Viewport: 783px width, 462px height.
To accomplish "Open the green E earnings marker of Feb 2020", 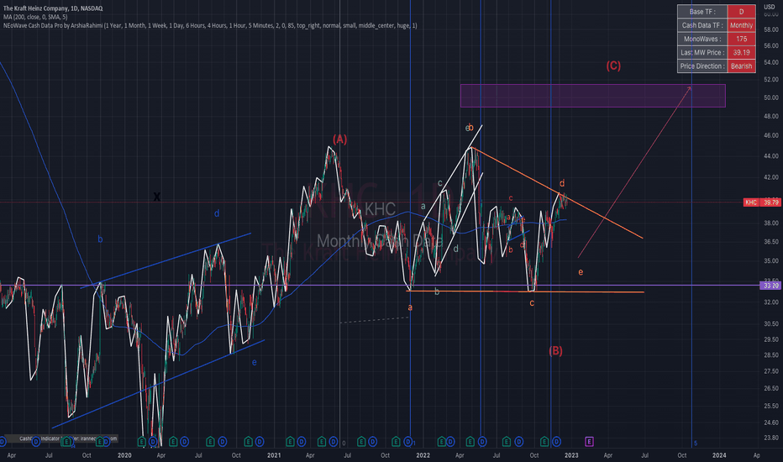I will pyautogui.click(x=142, y=442).
